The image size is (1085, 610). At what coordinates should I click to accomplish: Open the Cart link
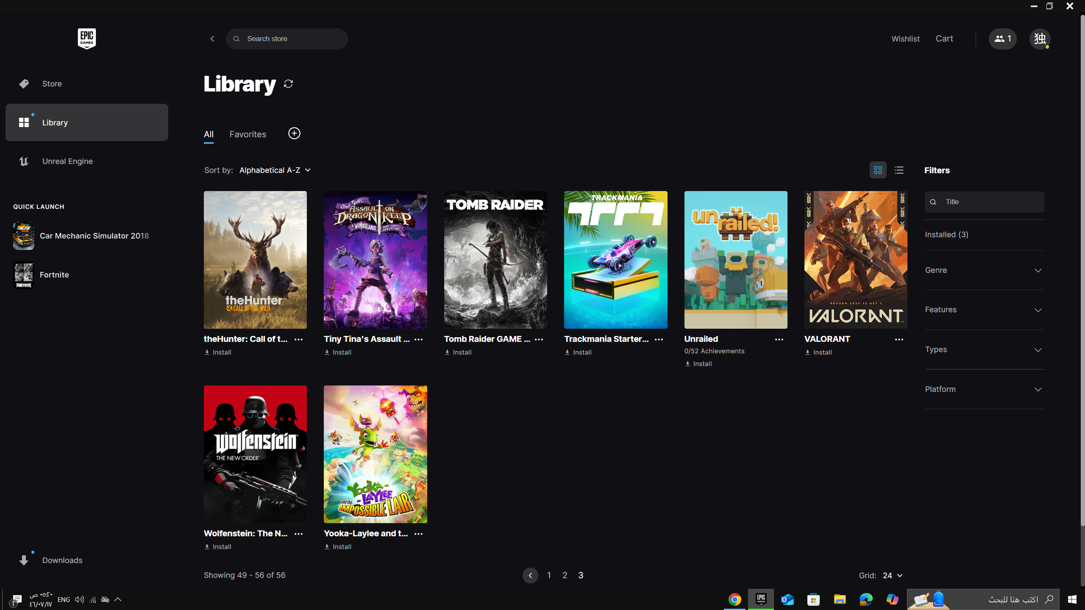point(944,39)
